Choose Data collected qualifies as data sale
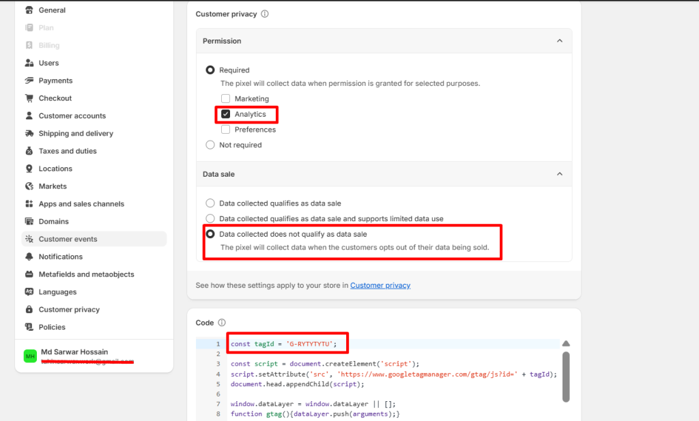Screen dimensions: 699x421 click(x=210, y=203)
